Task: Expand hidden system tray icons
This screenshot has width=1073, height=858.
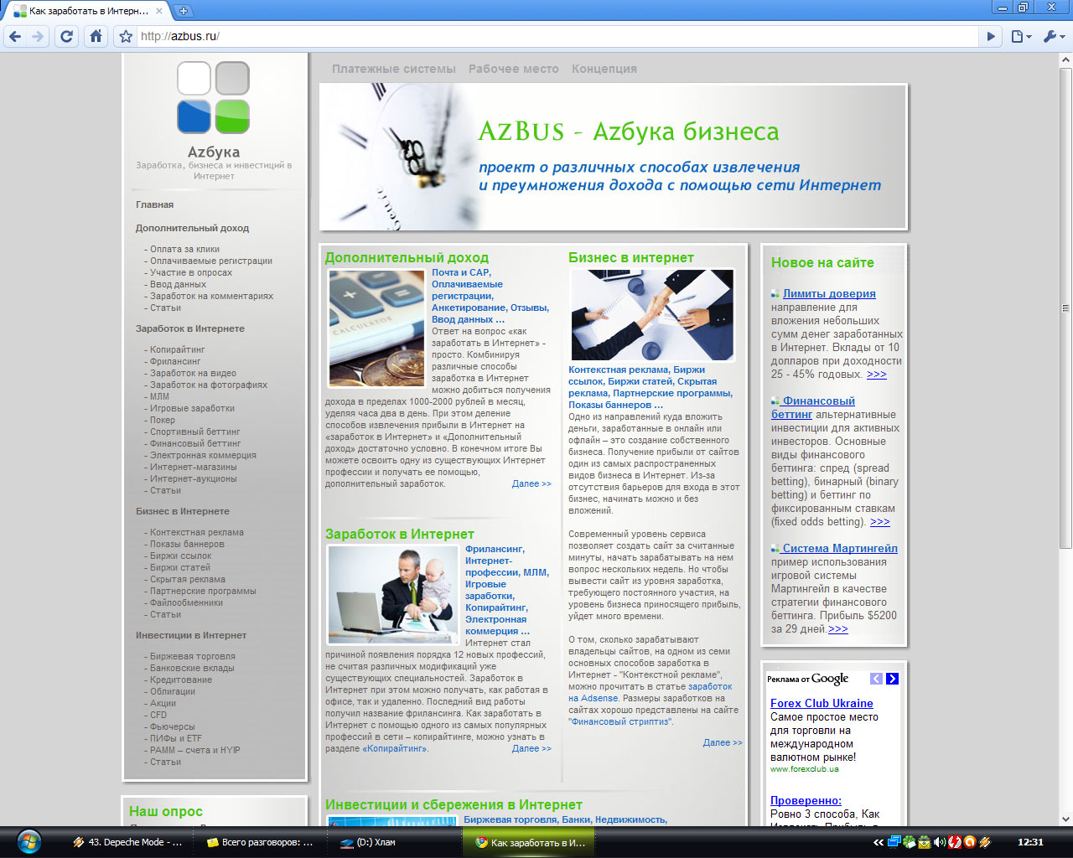Action: pos(878,842)
